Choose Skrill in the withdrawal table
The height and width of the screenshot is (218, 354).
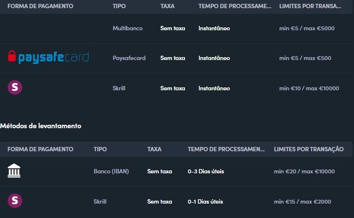pos(100,202)
